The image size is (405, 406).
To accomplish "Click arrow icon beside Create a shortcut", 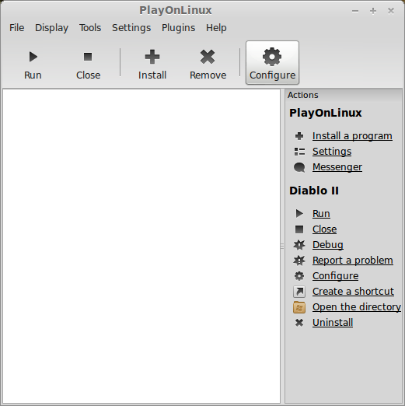I will [299, 292].
